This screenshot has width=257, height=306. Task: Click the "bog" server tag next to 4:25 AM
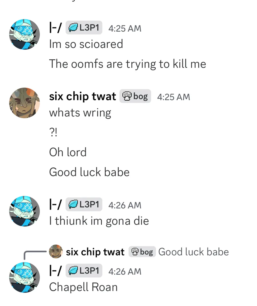click(x=135, y=96)
